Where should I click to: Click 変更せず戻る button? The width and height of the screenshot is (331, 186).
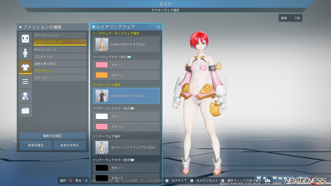coord(69,145)
